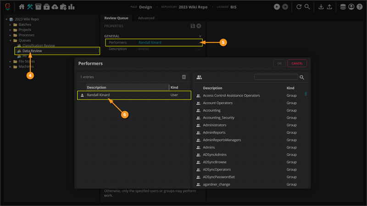Switch to the Advanced tab
The height and width of the screenshot is (206, 367).
(146, 18)
